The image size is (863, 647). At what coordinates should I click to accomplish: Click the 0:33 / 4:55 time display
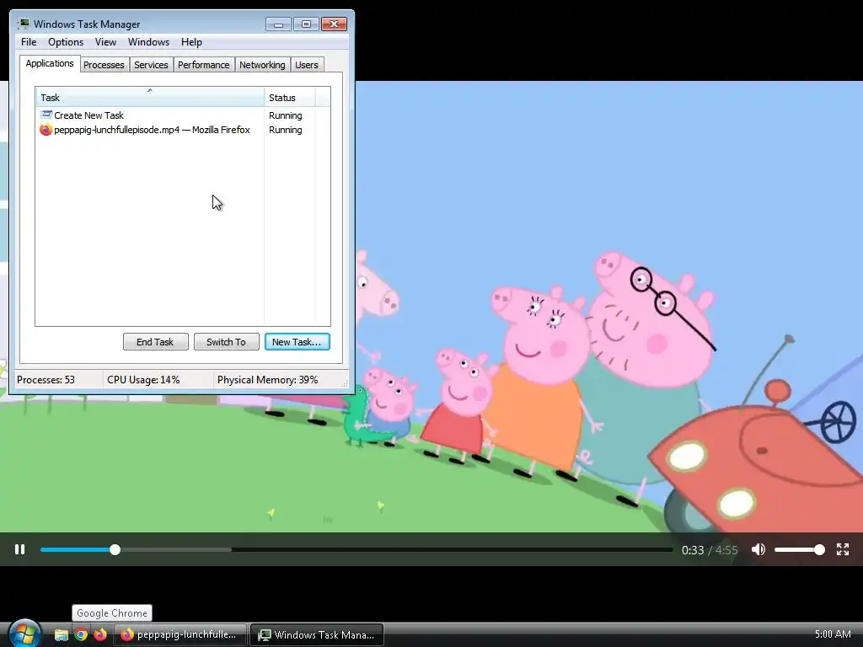(x=710, y=549)
